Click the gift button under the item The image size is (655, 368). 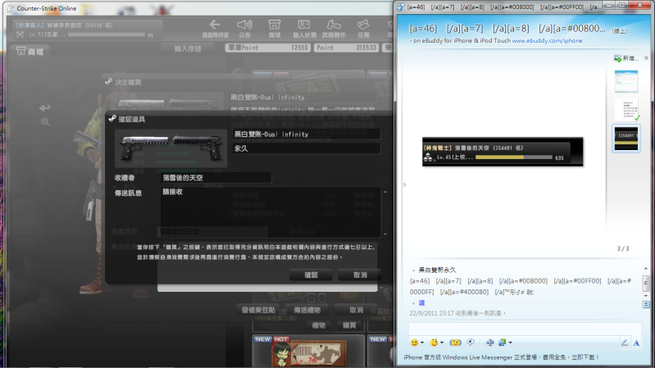point(318,325)
